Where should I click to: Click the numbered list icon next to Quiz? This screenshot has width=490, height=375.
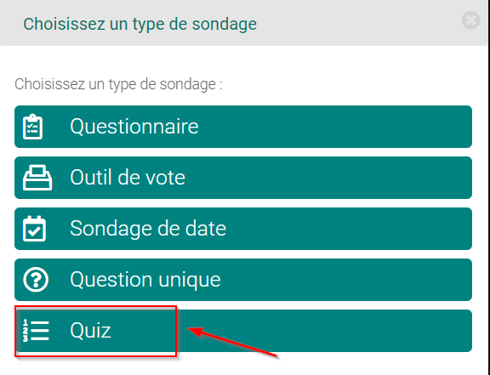coord(36,331)
